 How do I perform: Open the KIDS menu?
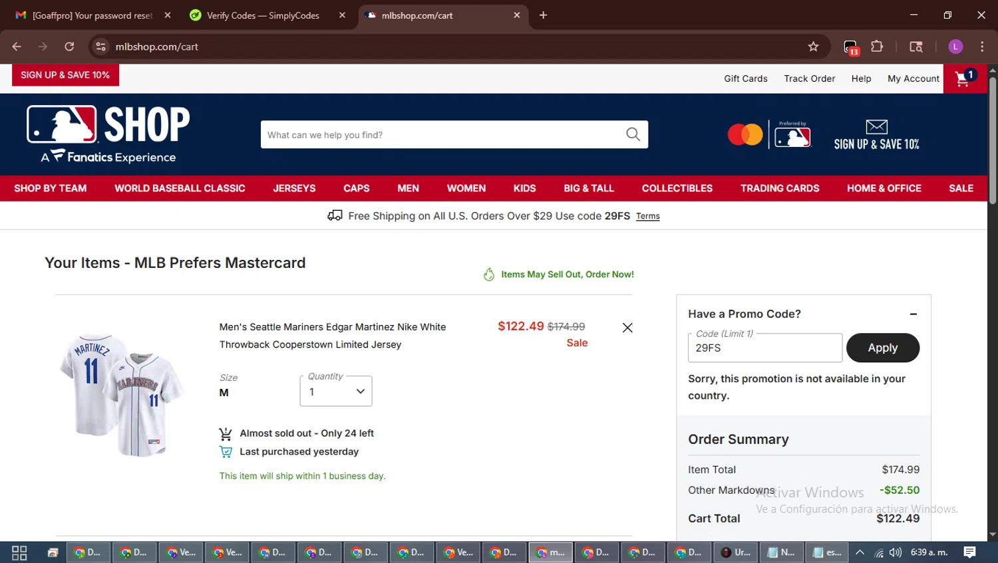tap(524, 188)
